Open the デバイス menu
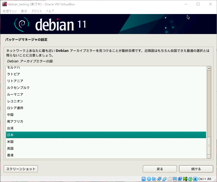 click(37, 11)
